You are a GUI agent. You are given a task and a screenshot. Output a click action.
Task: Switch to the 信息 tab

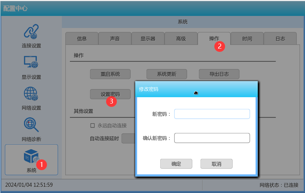tap(82, 39)
